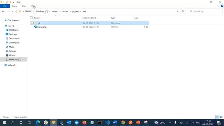Open the Quick Access Toolbar customize dropdown
The height and width of the screenshot is (126, 224).
[14, 2]
